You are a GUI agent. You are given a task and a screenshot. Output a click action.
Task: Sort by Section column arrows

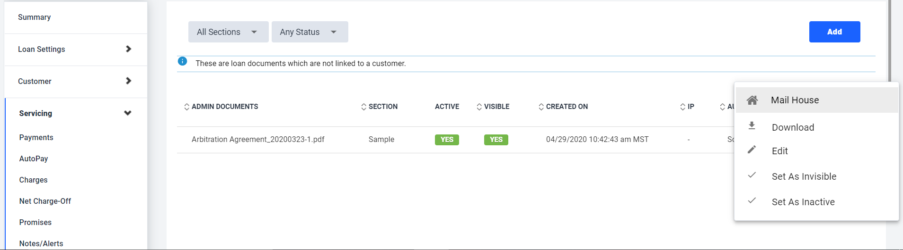[363, 107]
